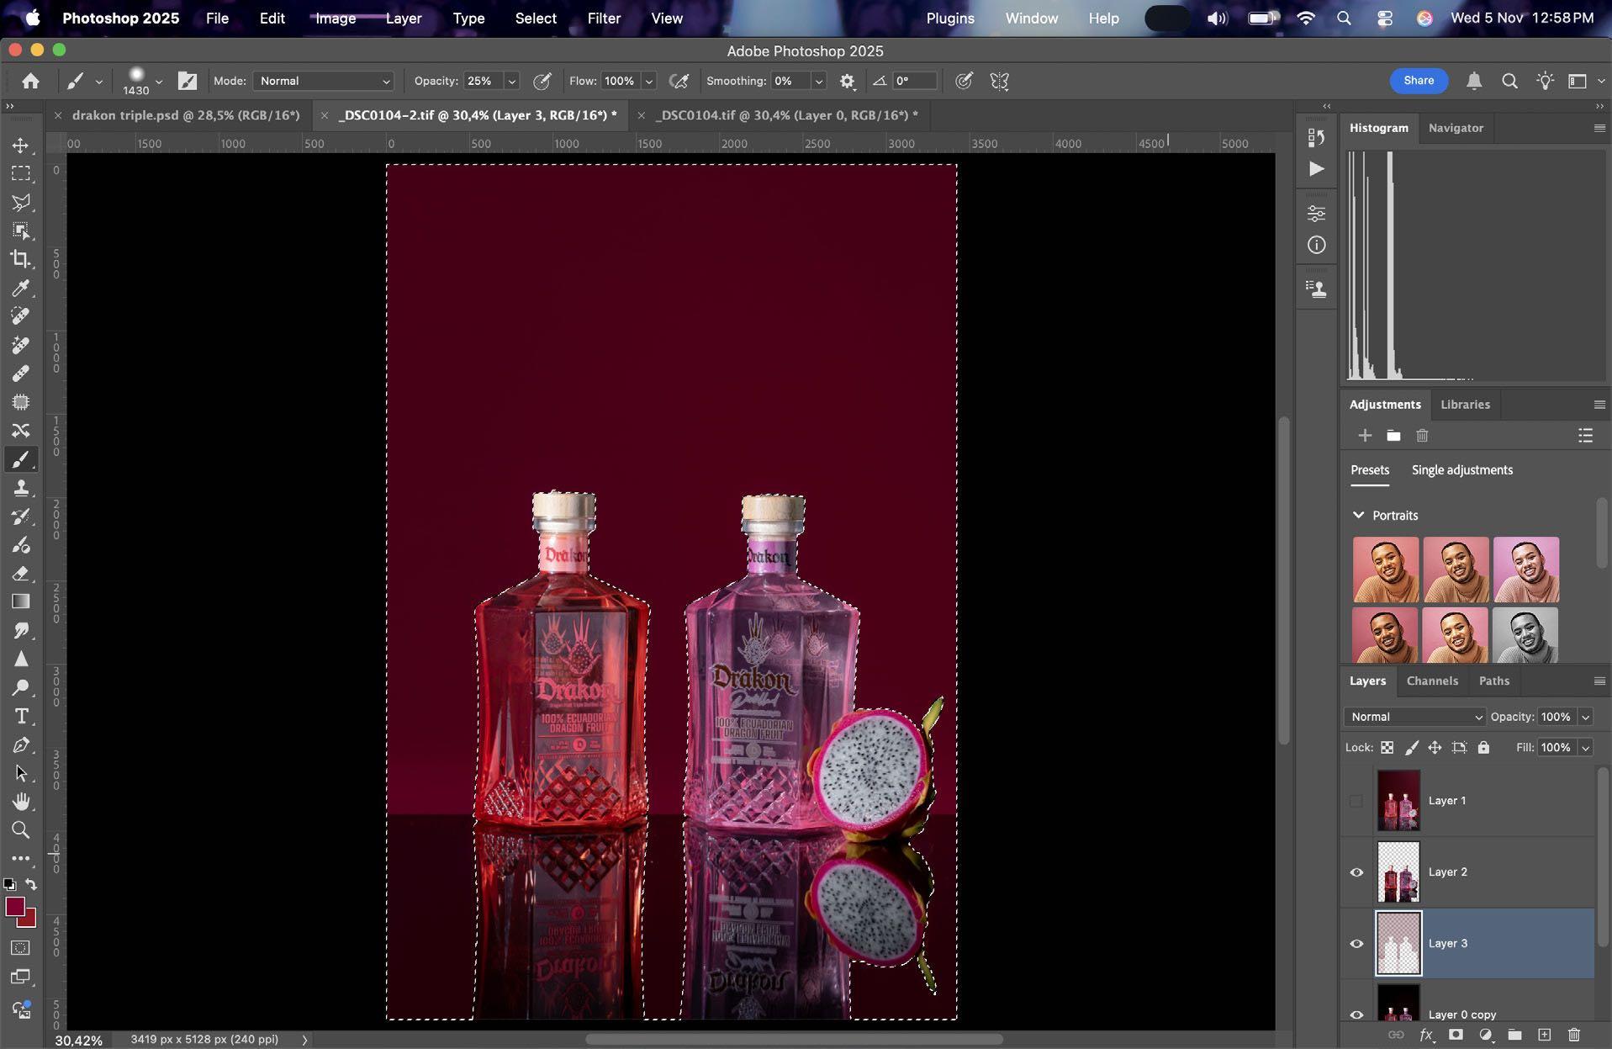Switch to drakon triple.psd document tab
This screenshot has width=1612, height=1049.
(x=186, y=115)
